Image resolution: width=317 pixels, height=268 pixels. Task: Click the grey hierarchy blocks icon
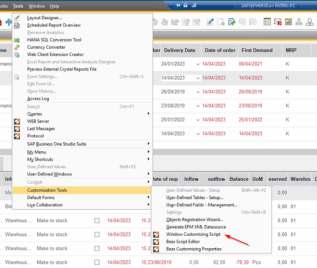pos(299,22)
